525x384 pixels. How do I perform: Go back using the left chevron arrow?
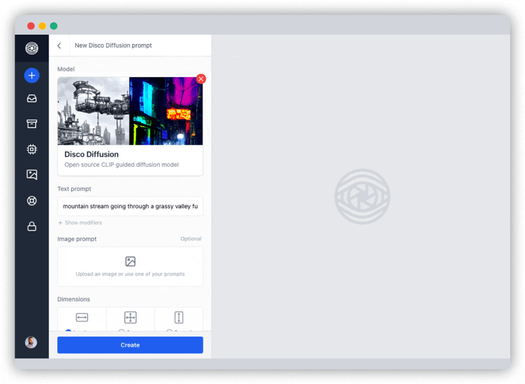pos(59,46)
